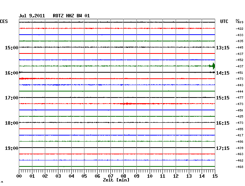Select the DC offset value "-445"
The image size is (245, 186).
239,47
